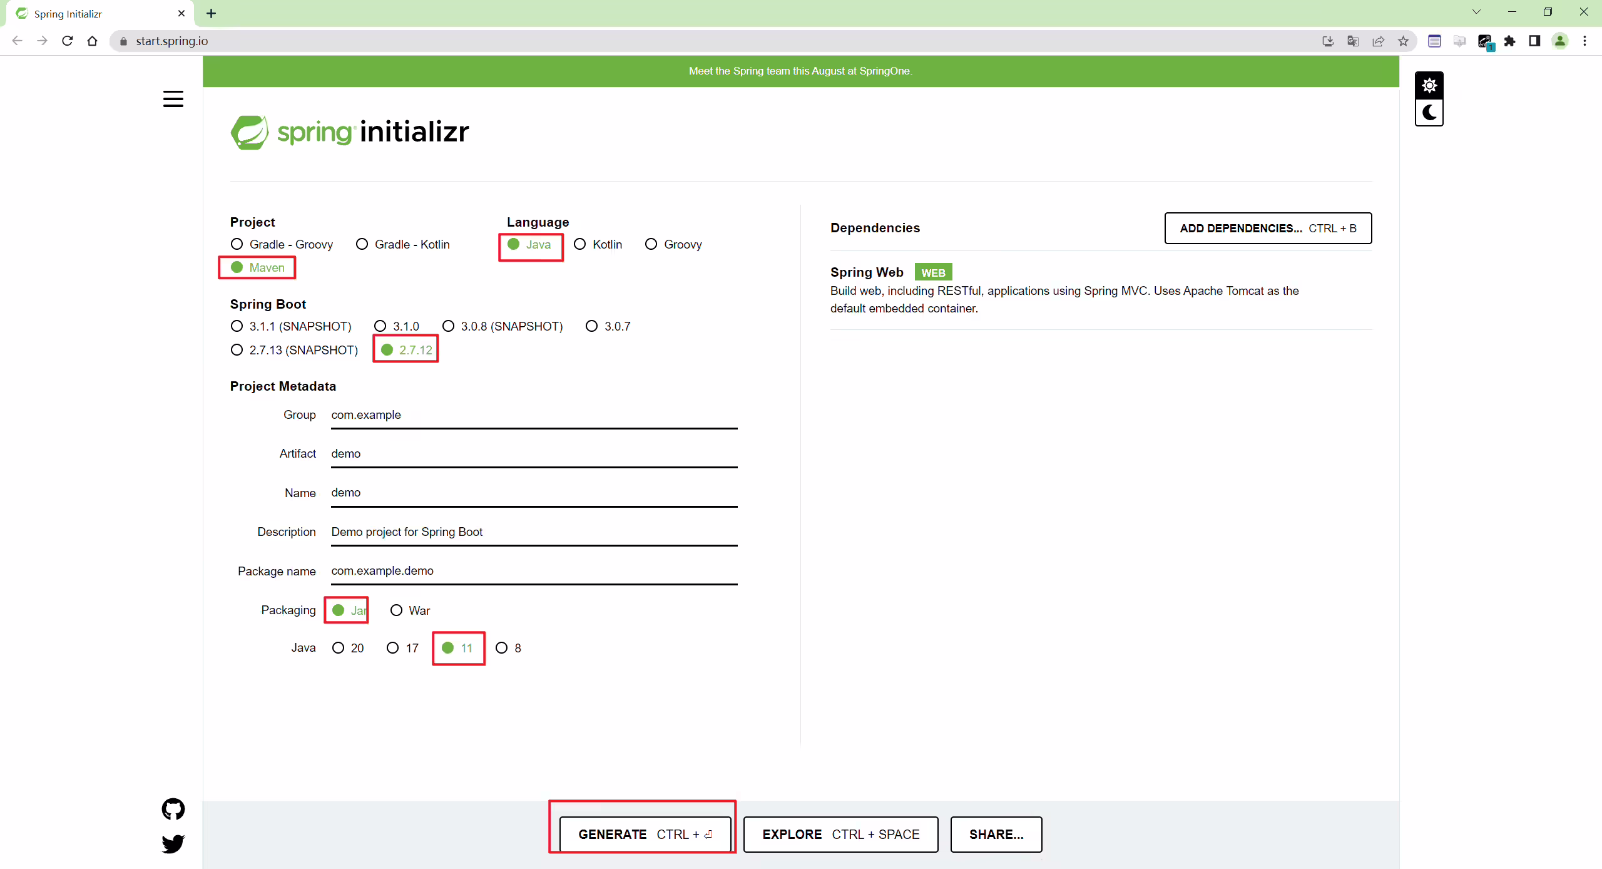Click the Explore button
Image resolution: width=1602 pixels, height=869 pixels.
(x=840, y=835)
